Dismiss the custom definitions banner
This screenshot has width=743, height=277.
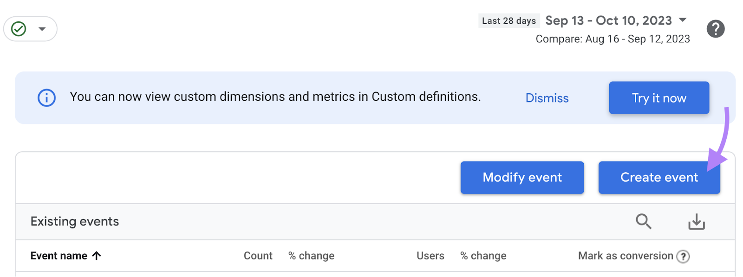(x=547, y=98)
